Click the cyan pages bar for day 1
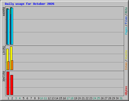 coord(8,27)
